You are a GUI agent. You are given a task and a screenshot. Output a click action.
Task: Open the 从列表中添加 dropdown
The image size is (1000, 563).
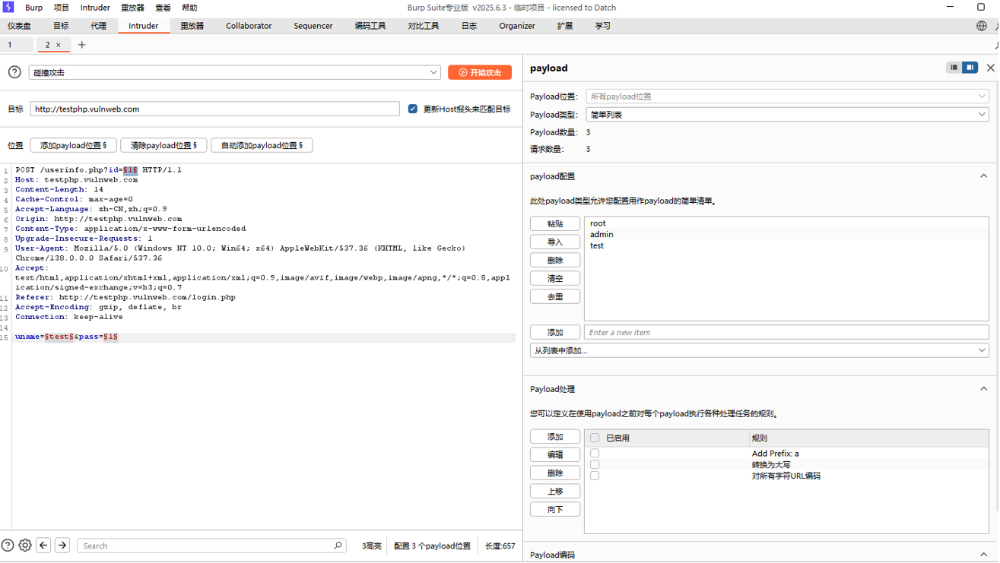click(x=759, y=350)
